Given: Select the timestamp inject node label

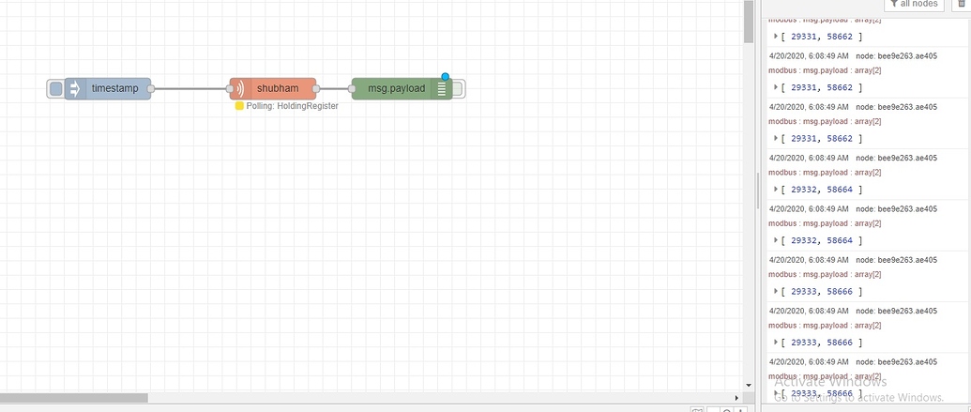Looking at the screenshot, I should (x=115, y=88).
